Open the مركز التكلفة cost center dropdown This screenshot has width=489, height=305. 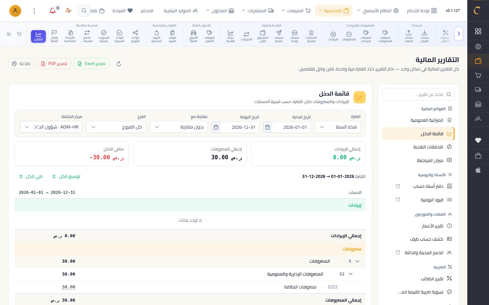(x=51, y=127)
